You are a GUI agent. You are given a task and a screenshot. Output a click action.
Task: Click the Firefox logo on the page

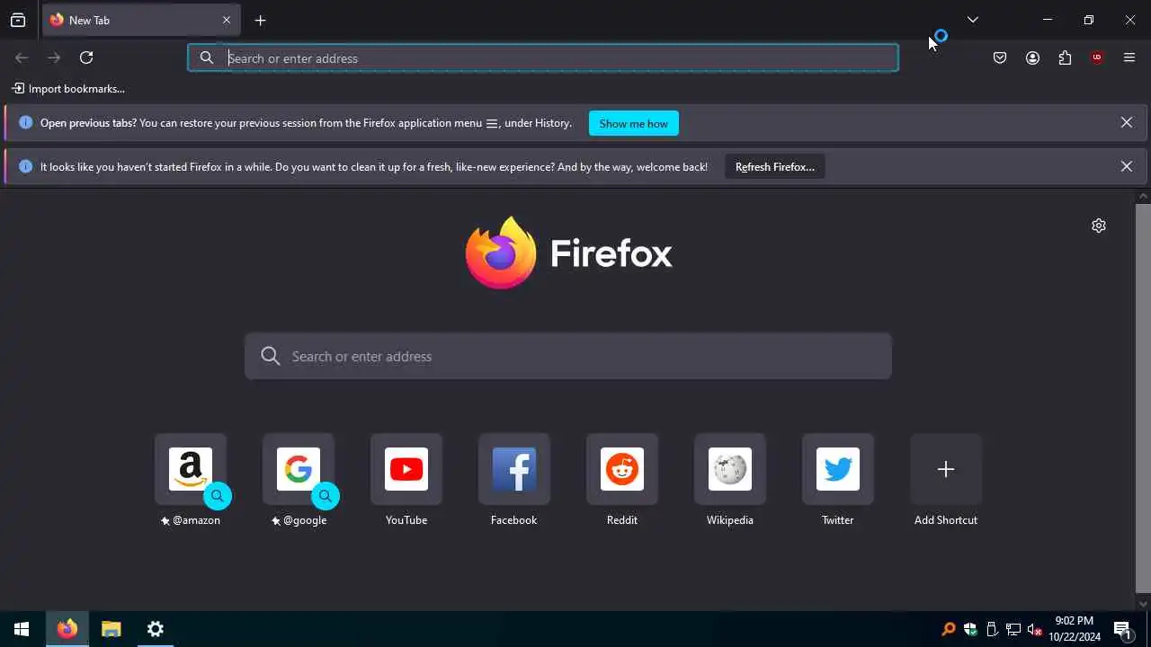point(568,253)
